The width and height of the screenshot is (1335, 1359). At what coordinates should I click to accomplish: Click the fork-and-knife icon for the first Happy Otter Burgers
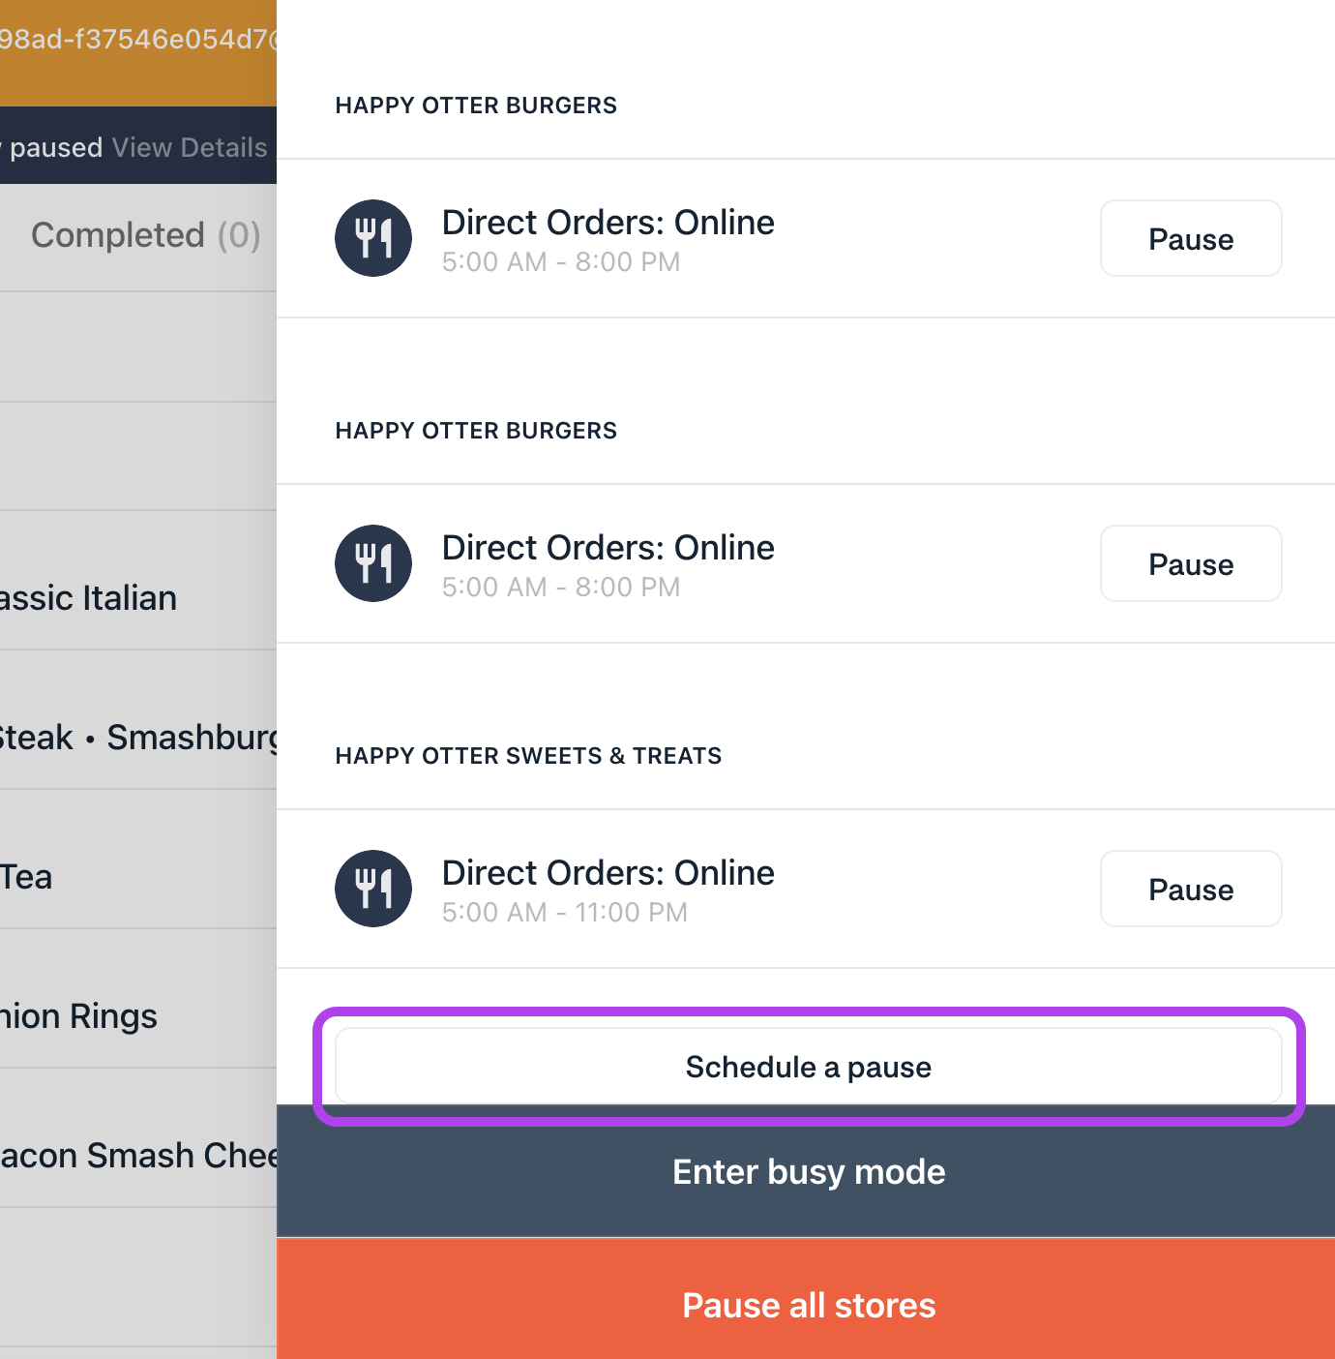373,238
